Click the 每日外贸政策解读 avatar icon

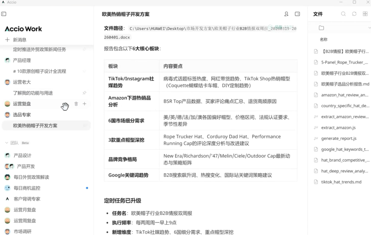(7, 177)
